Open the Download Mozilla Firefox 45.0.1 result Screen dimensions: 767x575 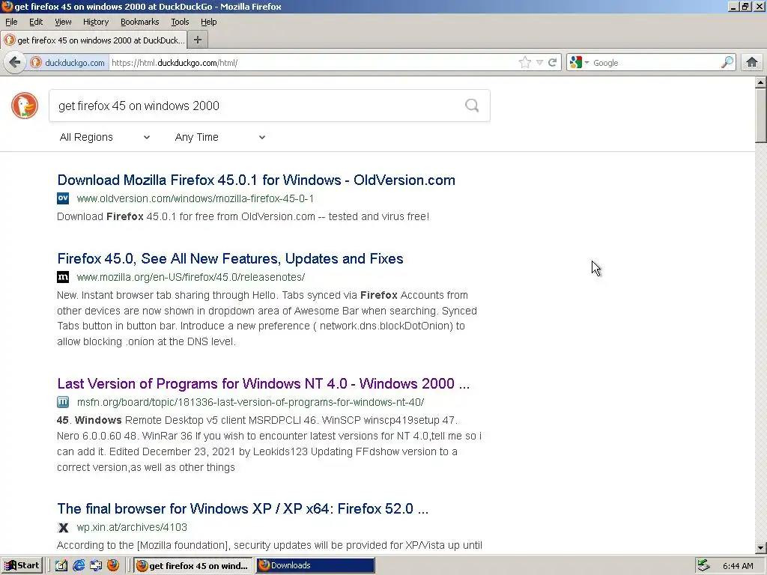point(256,180)
